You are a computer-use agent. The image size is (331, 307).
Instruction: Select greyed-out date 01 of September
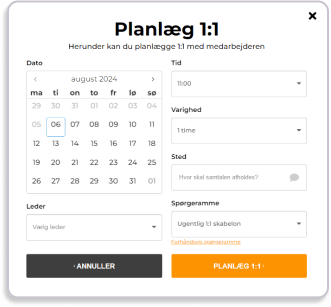[152, 181]
